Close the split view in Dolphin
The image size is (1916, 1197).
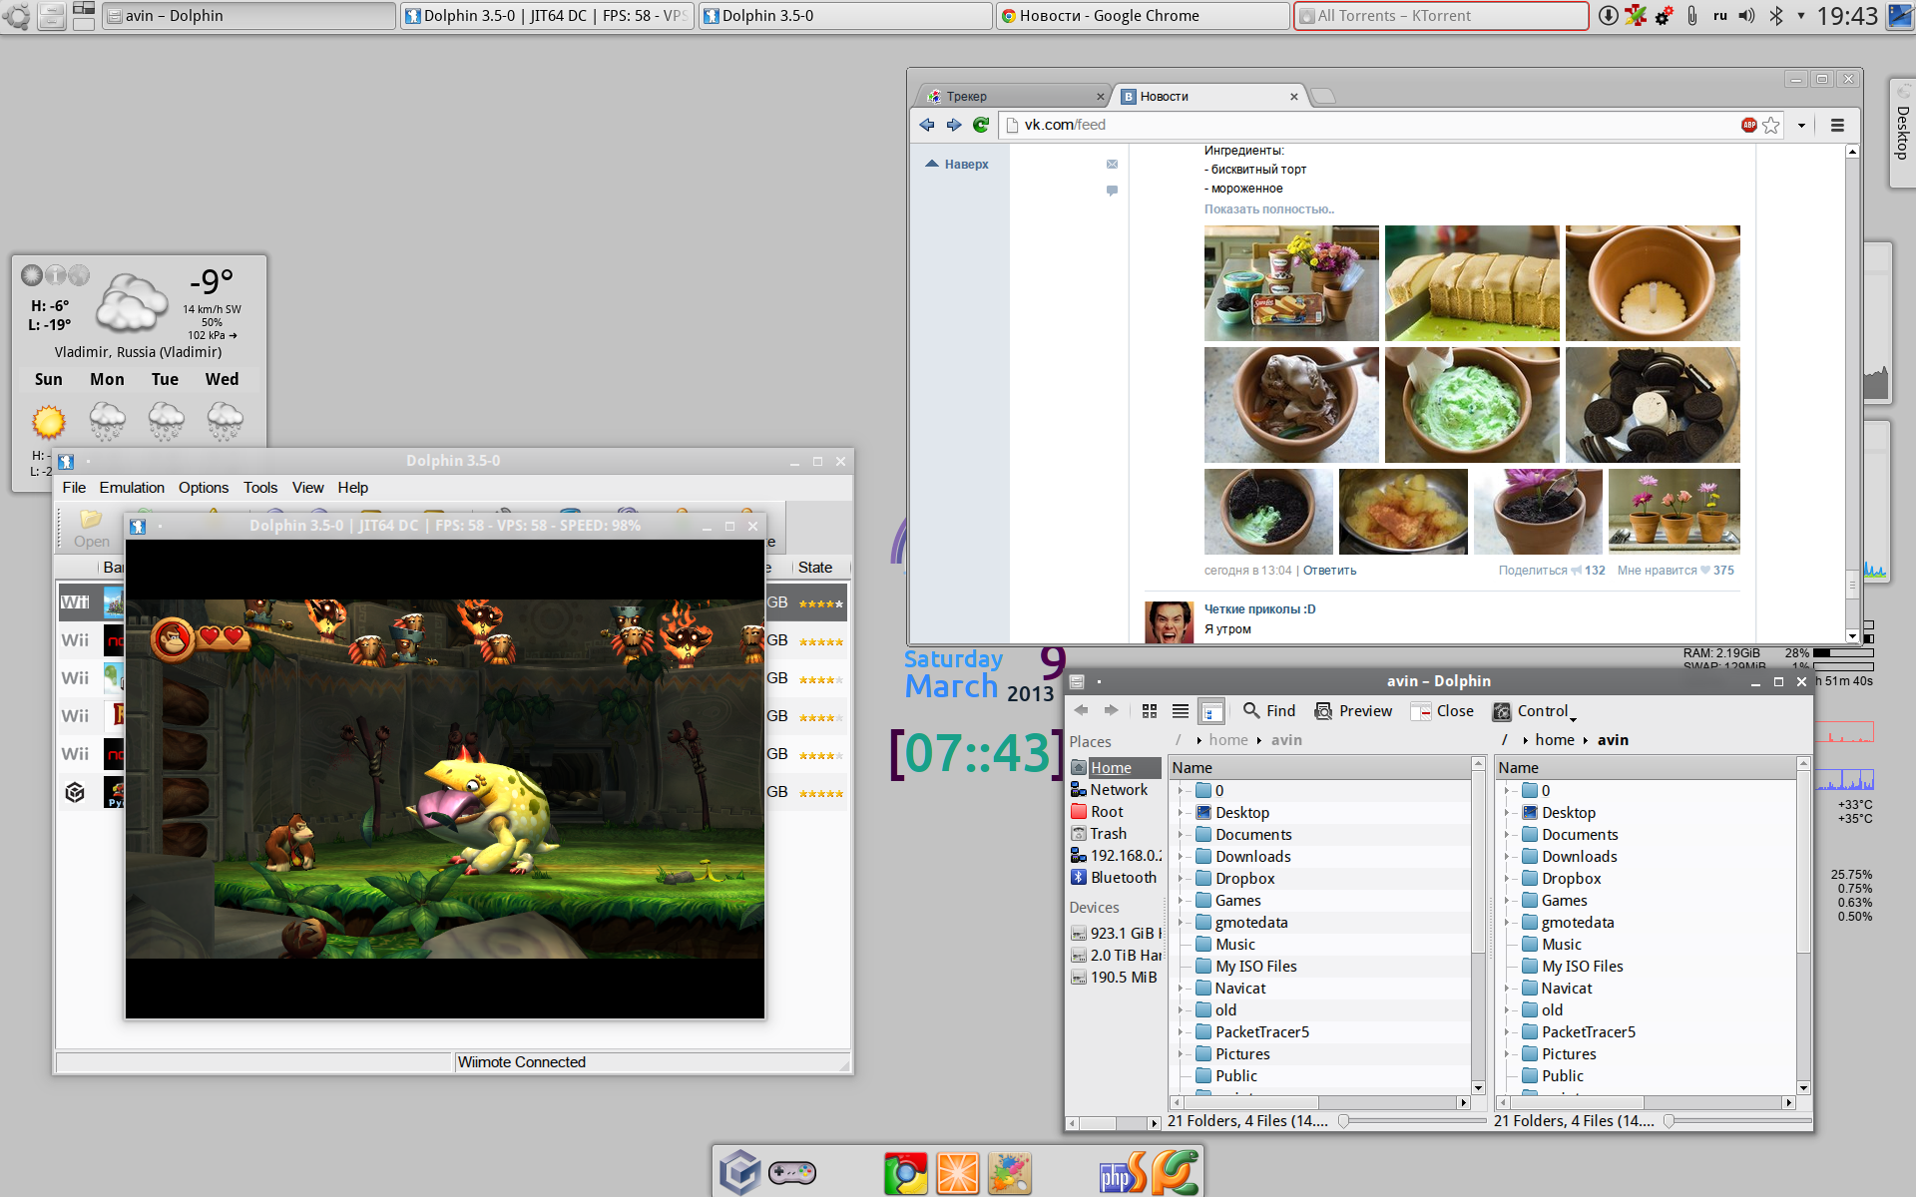[1442, 711]
